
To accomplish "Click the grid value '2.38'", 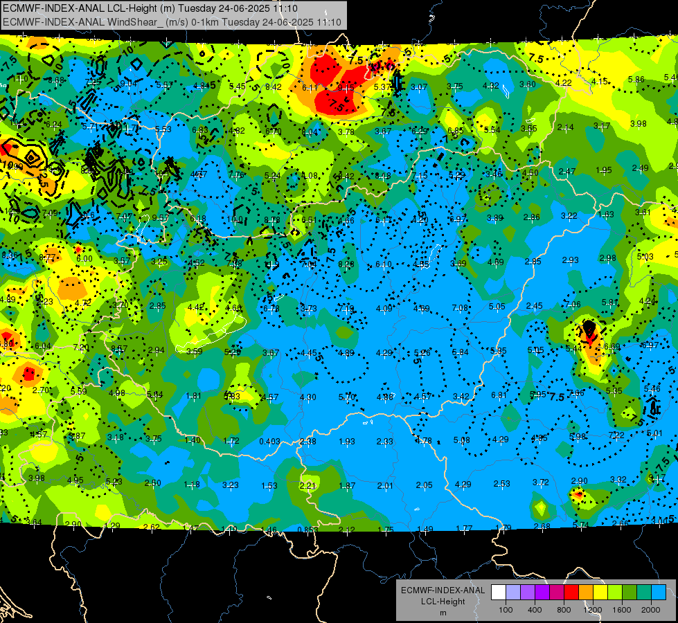I will click(307, 442).
